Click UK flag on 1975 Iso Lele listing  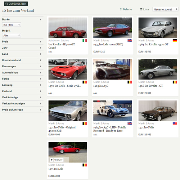click(x=130, y=41)
